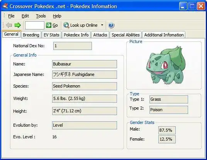Click the Female: label
The image size is (207, 160).
137,139
